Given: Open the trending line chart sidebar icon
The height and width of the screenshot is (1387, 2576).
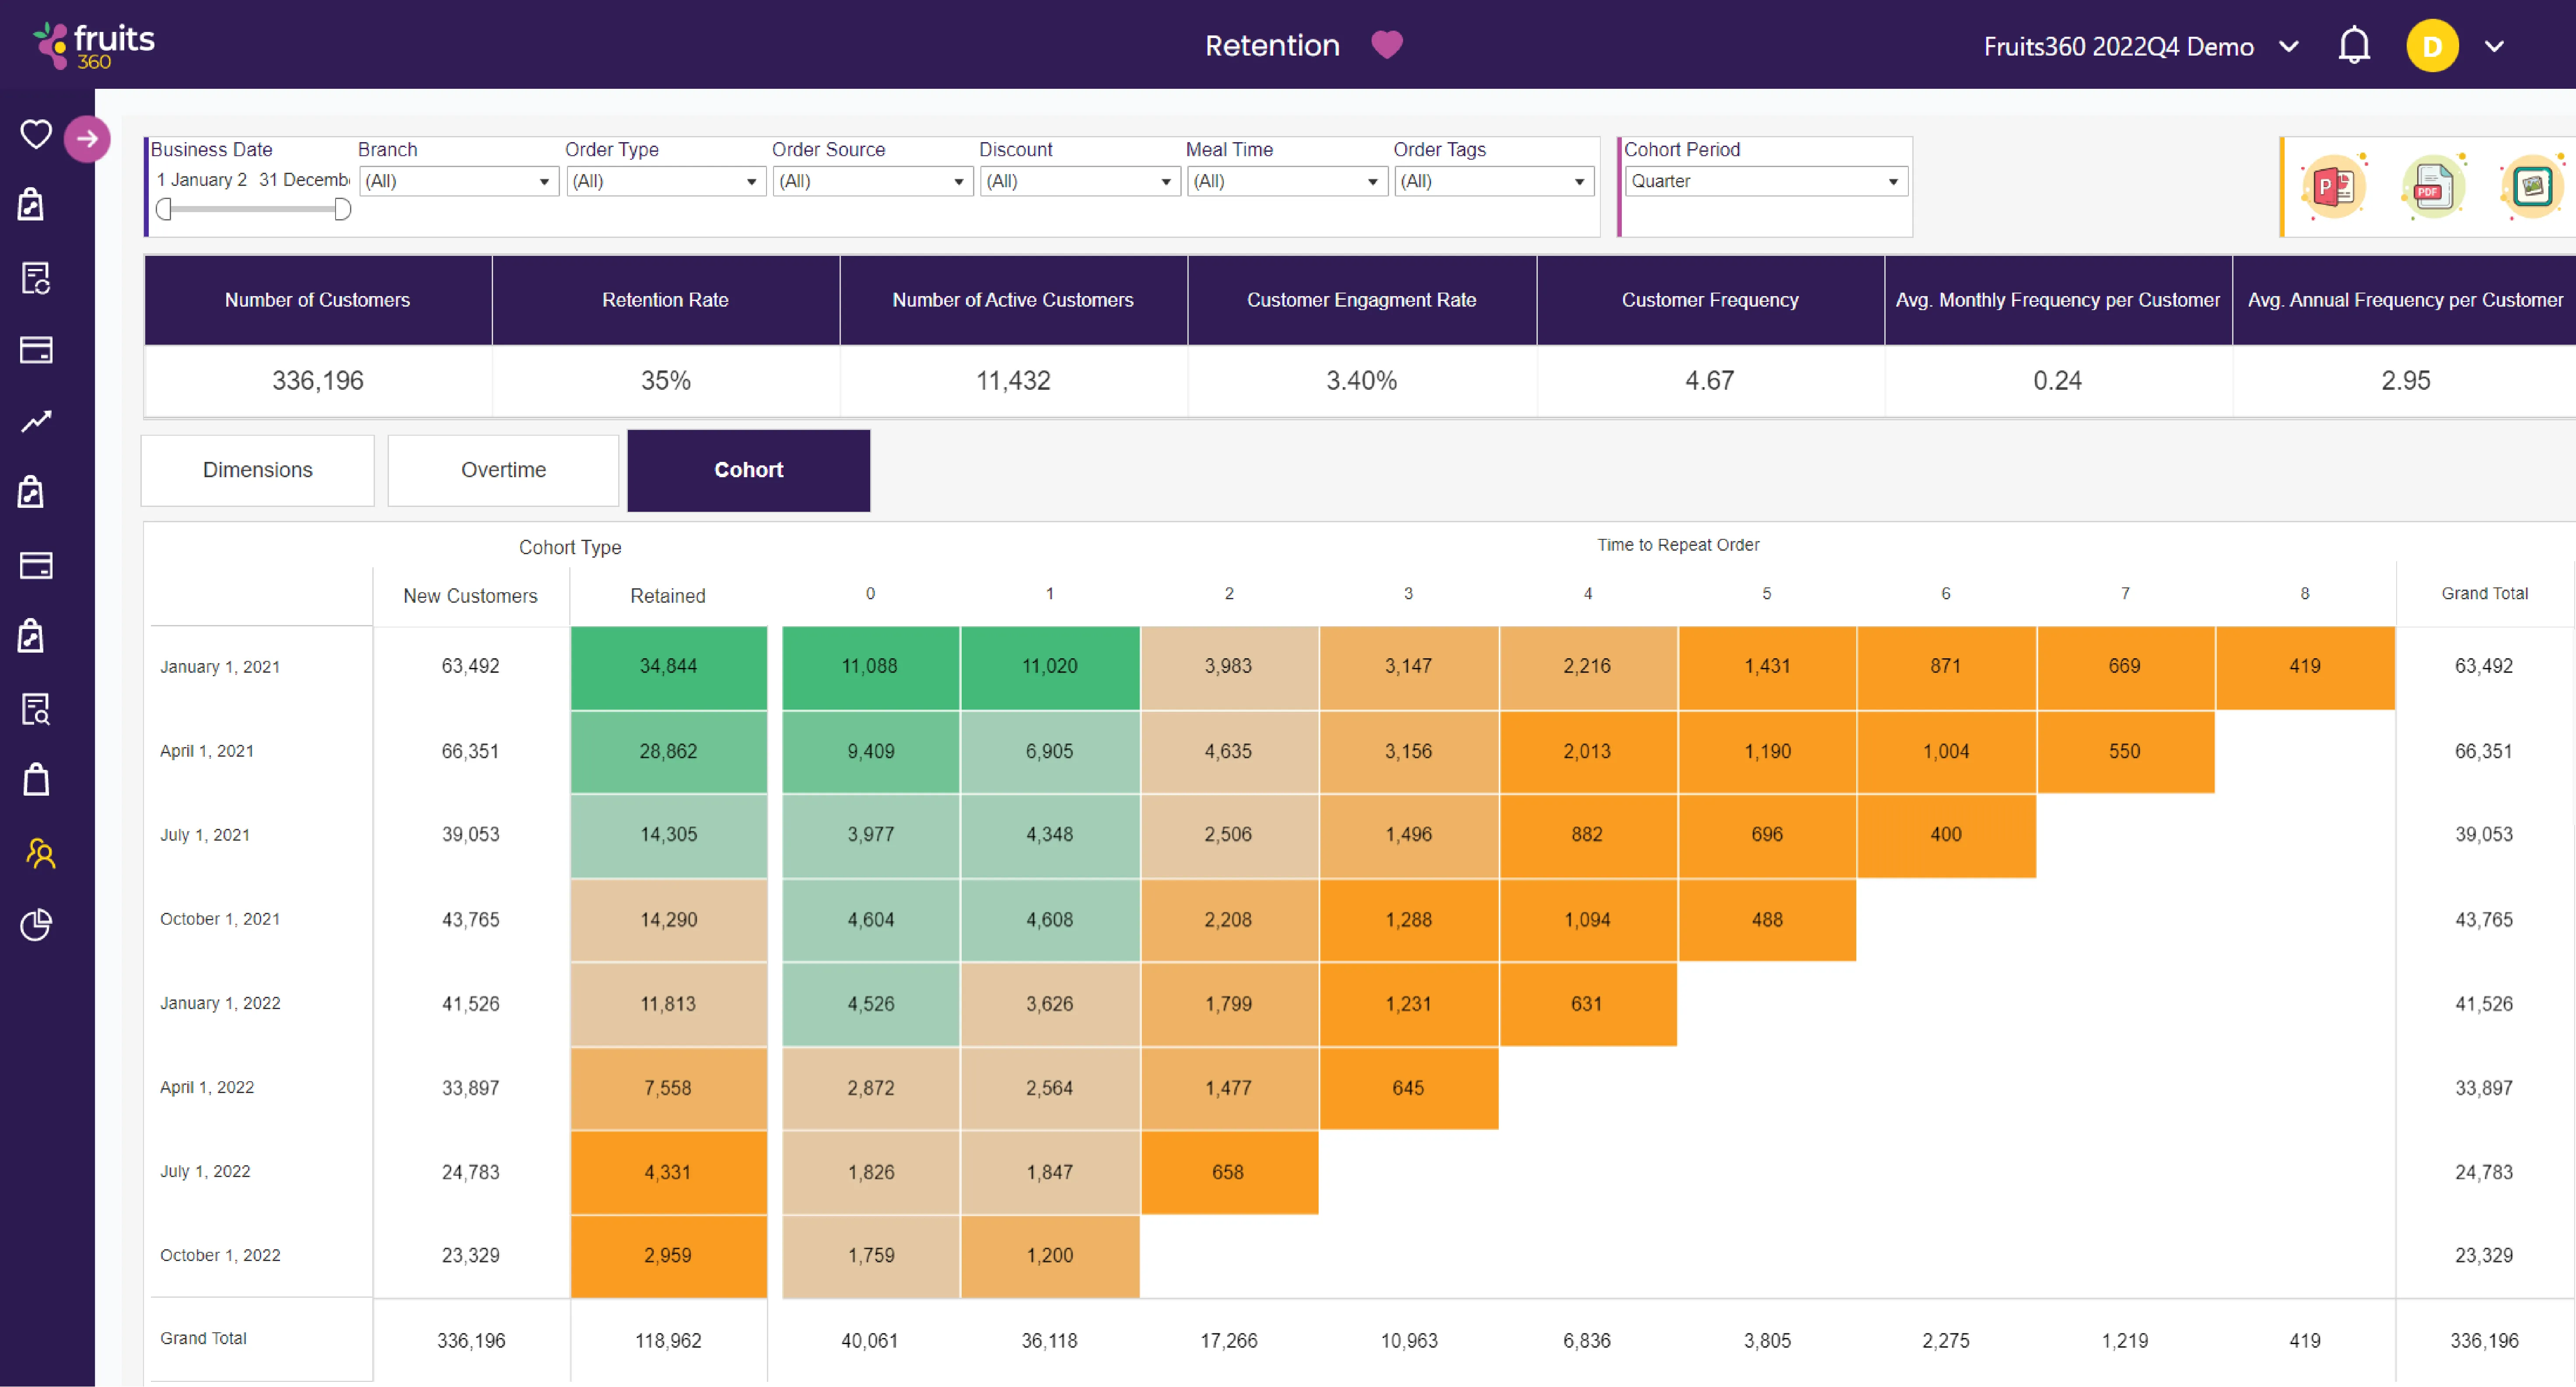Looking at the screenshot, I should [x=36, y=421].
